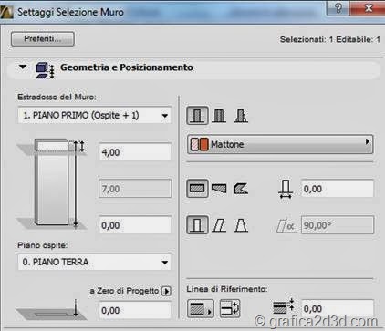Open the 'a Zero di Progetto' popup
The image size is (385, 331).
(x=166, y=291)
